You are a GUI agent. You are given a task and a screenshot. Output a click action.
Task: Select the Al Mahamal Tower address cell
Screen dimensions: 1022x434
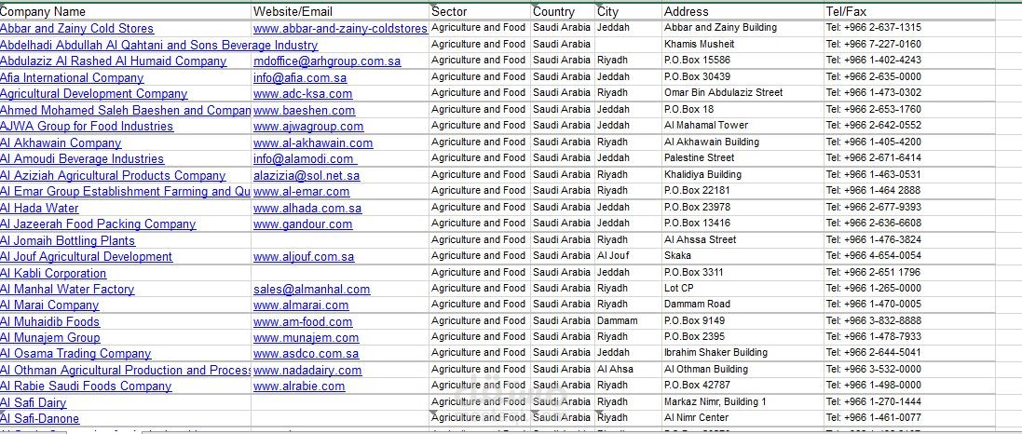pos(743,125)
